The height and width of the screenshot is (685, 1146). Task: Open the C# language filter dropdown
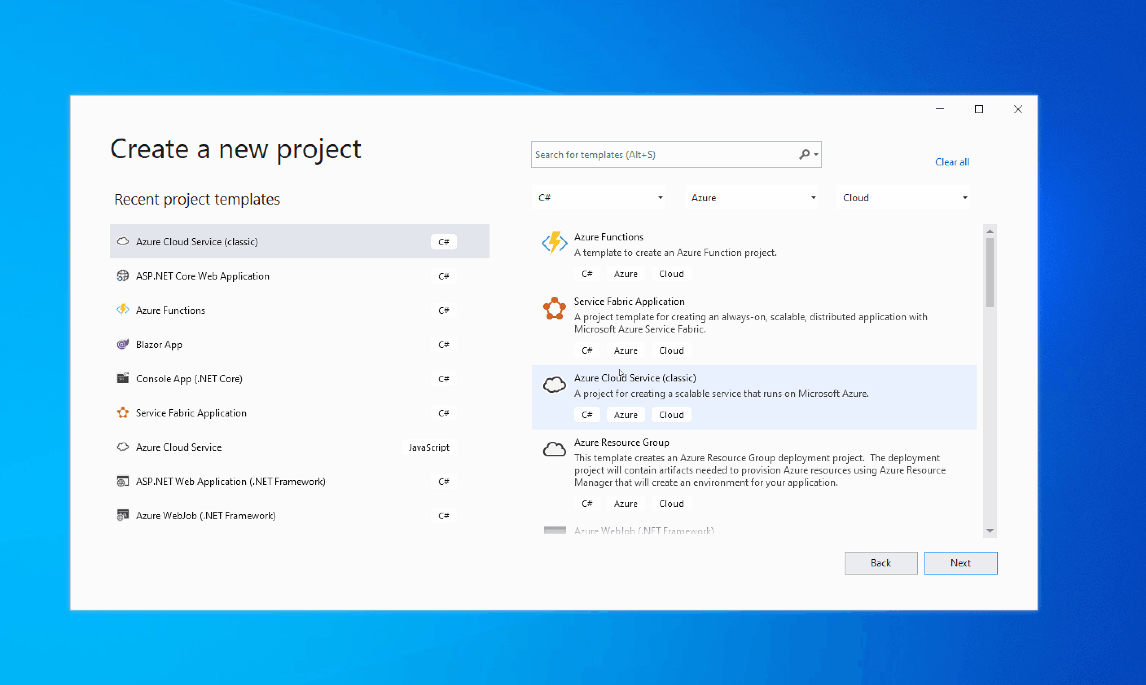pos(599,198)
